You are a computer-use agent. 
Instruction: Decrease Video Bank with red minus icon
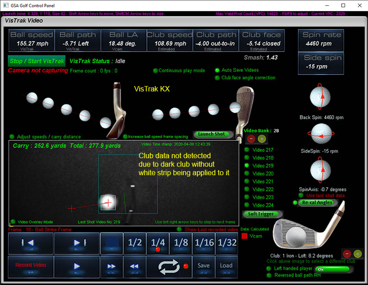point(251,139)
